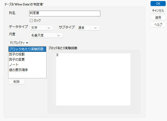This screenshot has width=167, height=121.
Task: Focus the 列名 field containing 判定者
Action: coord(65,14)
